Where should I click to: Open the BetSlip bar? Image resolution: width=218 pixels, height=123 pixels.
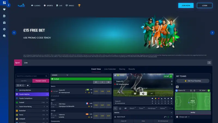pos(193,112)
